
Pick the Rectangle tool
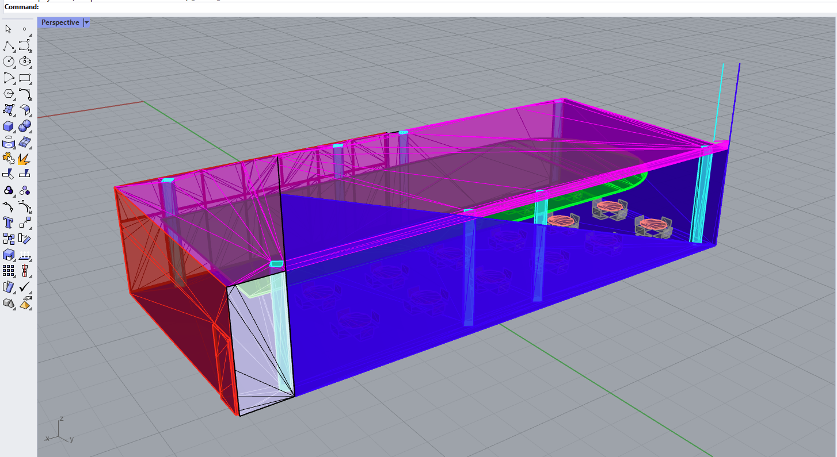point(25,77)
